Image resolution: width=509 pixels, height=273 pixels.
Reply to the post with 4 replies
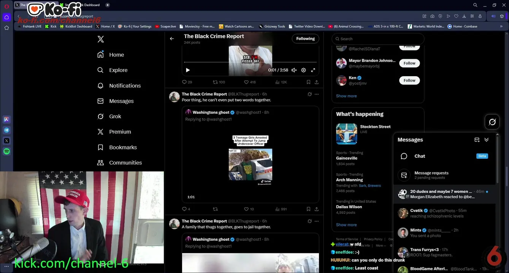[x=186, y=209]
